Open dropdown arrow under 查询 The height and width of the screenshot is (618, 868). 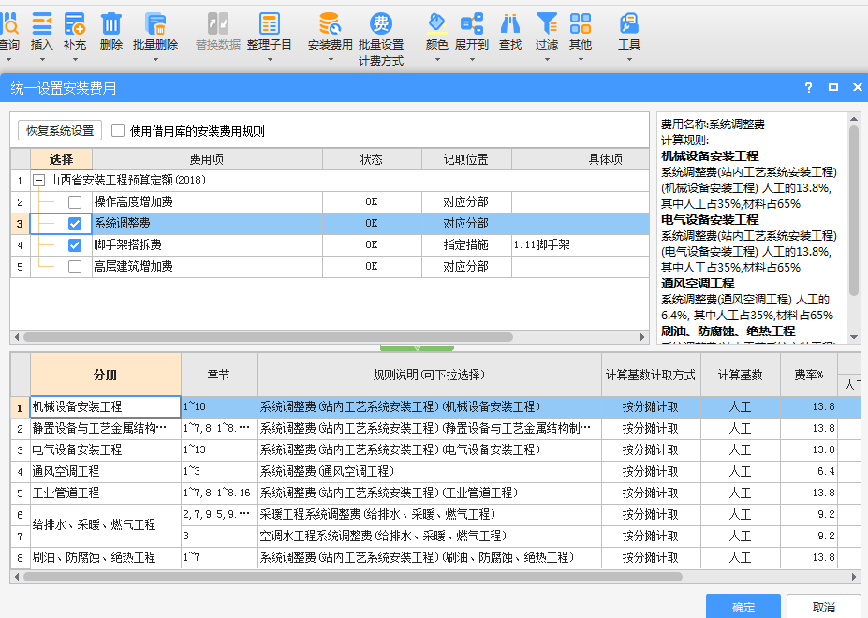pos(8,59)
